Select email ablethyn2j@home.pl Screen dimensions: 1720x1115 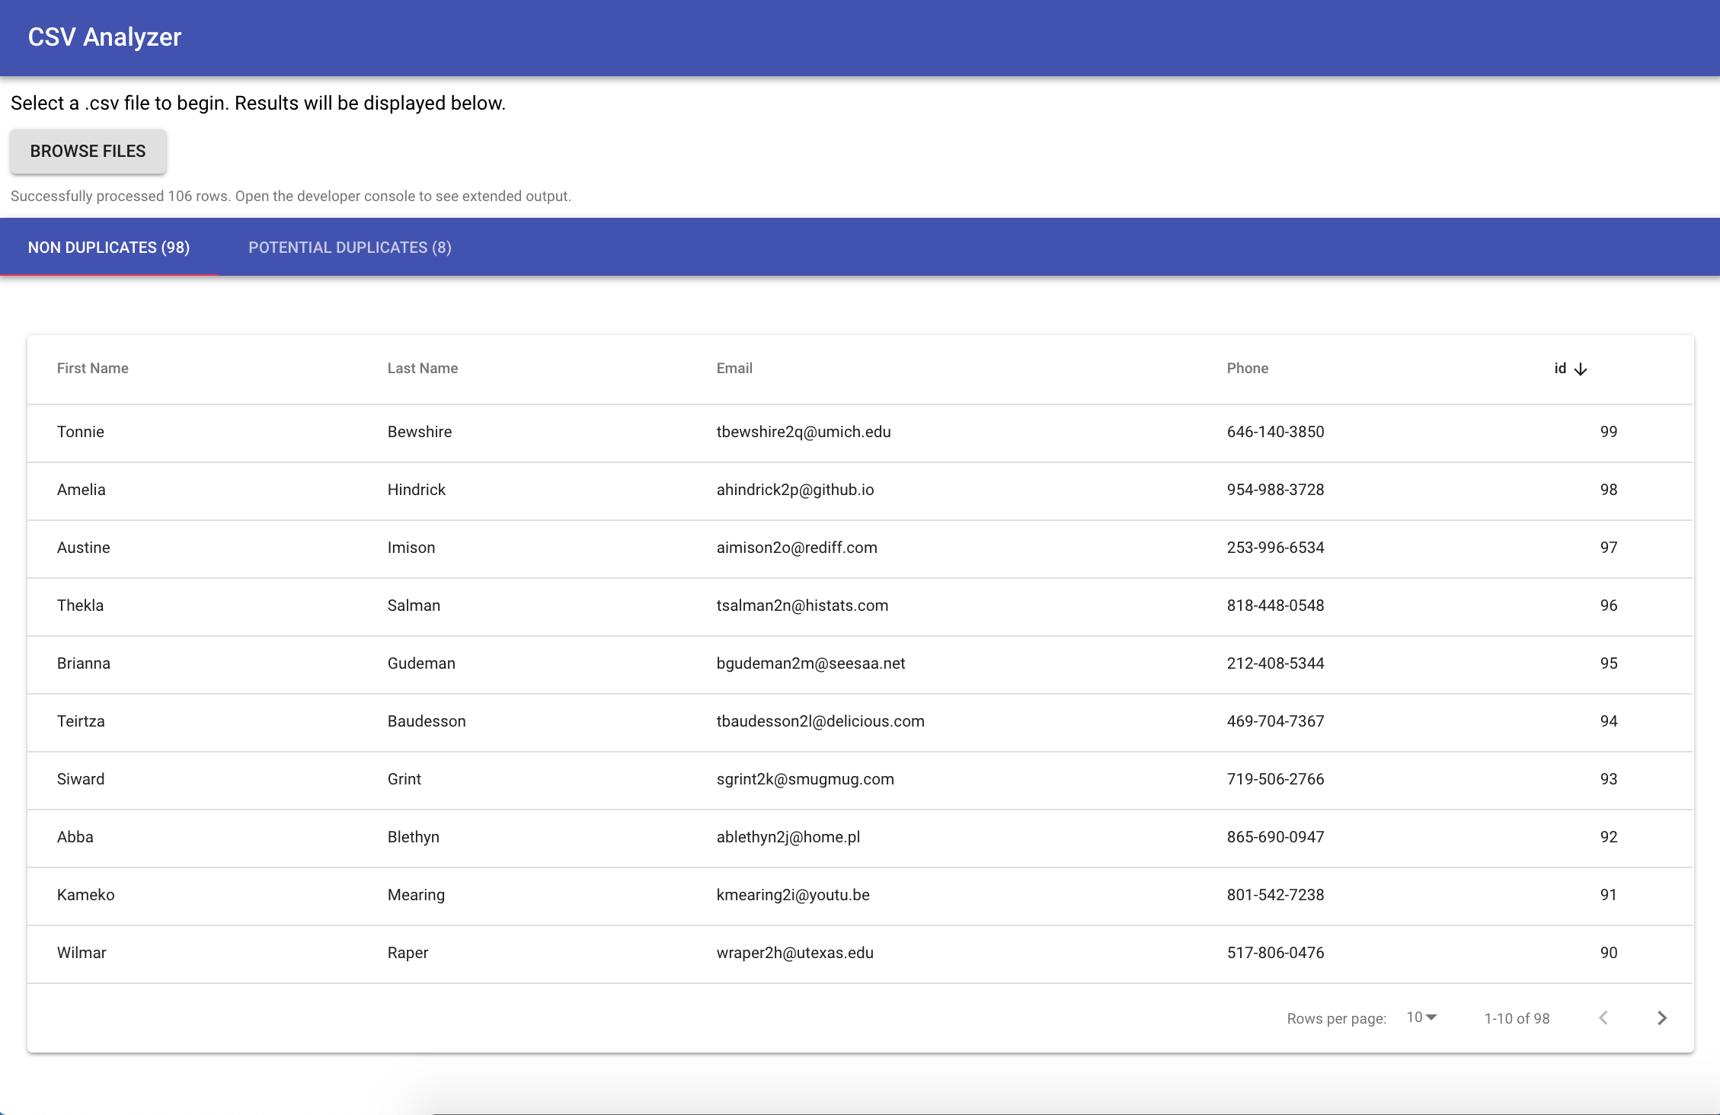(x=788, y=837)
